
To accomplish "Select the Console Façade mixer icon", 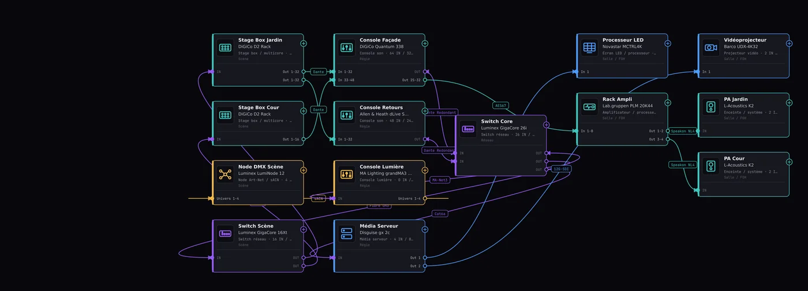I will (x=347, y=47).
